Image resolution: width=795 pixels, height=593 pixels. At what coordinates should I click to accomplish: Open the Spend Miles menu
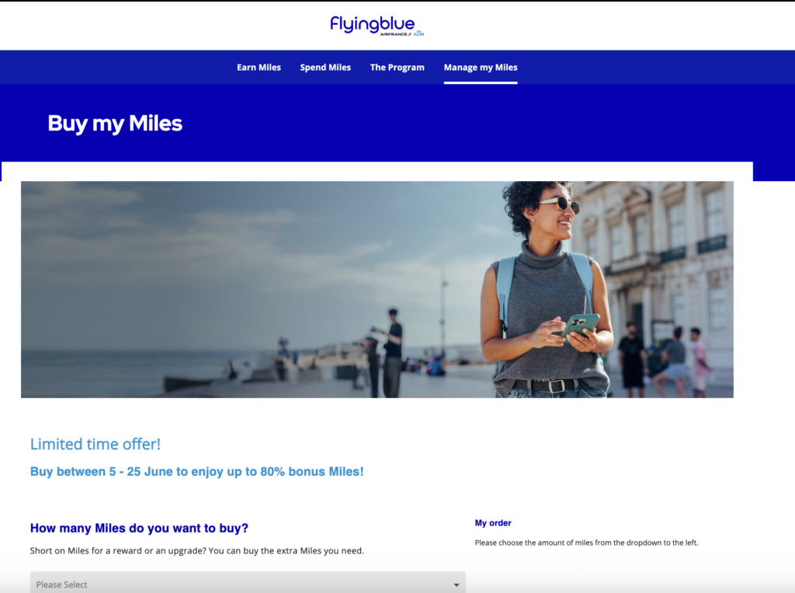coord(325,68)
